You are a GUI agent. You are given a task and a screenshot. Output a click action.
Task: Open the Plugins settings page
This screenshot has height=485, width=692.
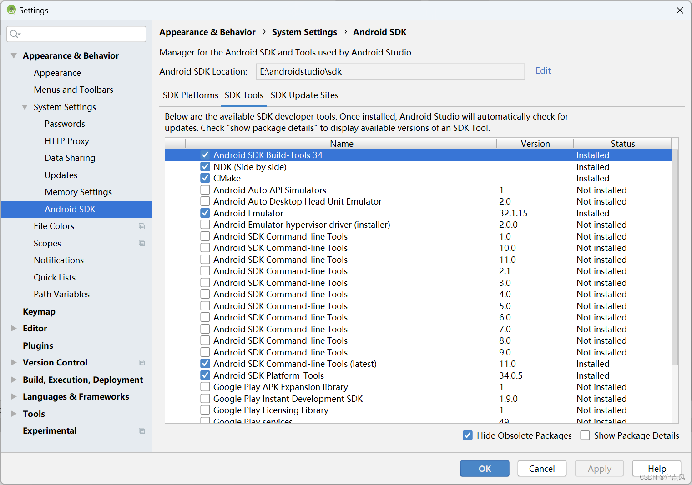click(38, 345)
